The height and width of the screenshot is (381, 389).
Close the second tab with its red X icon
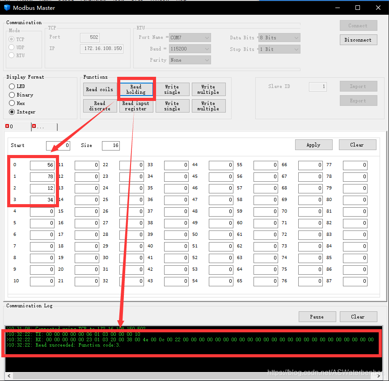(34, 126)
